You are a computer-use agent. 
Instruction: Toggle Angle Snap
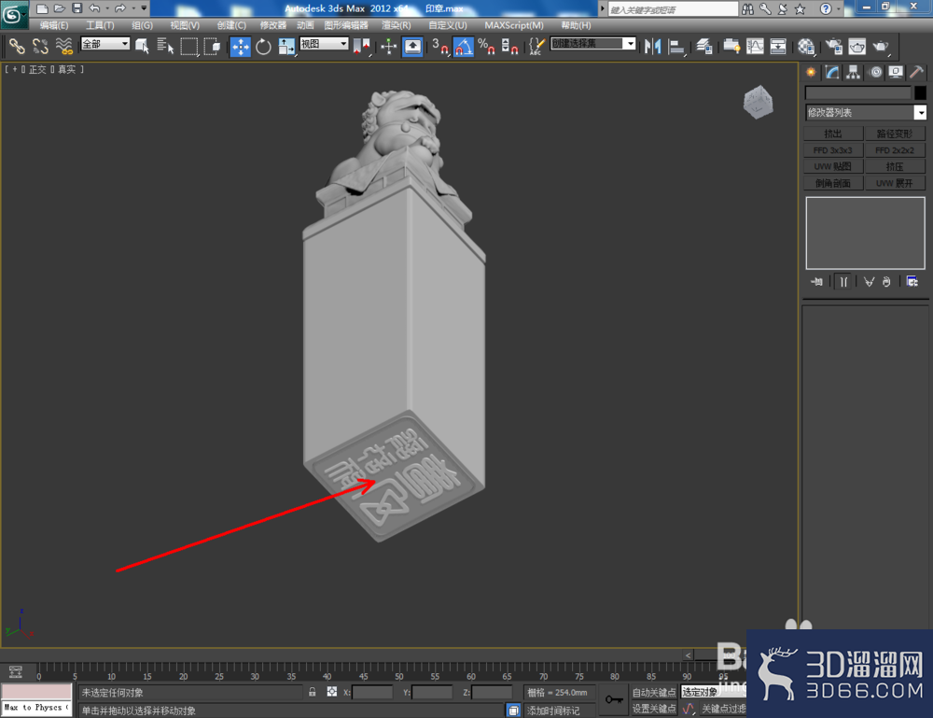click(x=464, y=47)
